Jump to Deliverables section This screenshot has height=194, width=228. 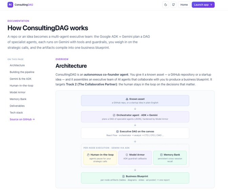17,106
